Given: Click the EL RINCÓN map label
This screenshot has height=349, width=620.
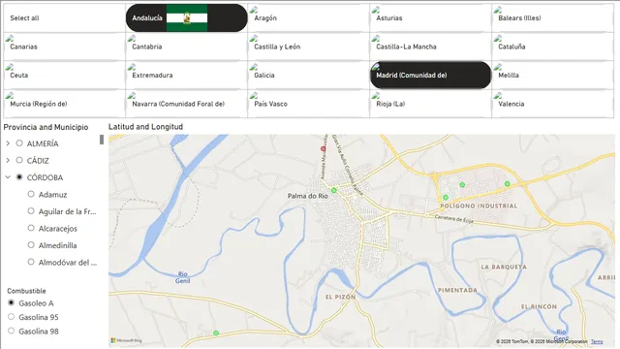Looking at the screenshot, I should pos(539,306).
